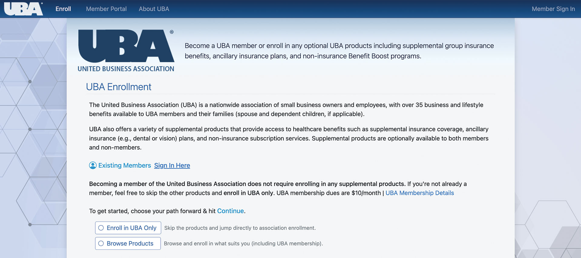Click the UBA logo in the navigation bar
The image size is (581, 258).
[x=23, y=8]
